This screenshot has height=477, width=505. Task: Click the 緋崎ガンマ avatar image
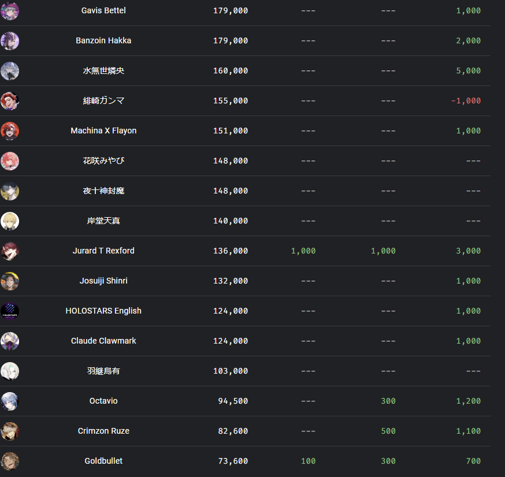click(x=10, y=100)
